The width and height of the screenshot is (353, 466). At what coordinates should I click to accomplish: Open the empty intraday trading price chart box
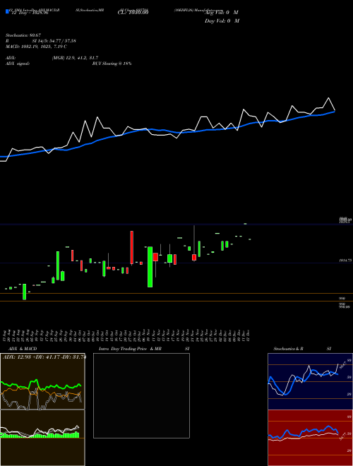pyautogui.click(x=141, y=395)
